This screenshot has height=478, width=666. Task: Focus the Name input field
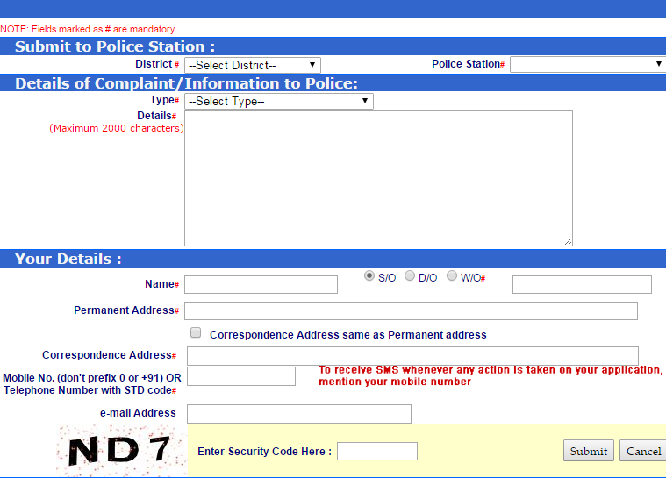(x=261, y=284)
